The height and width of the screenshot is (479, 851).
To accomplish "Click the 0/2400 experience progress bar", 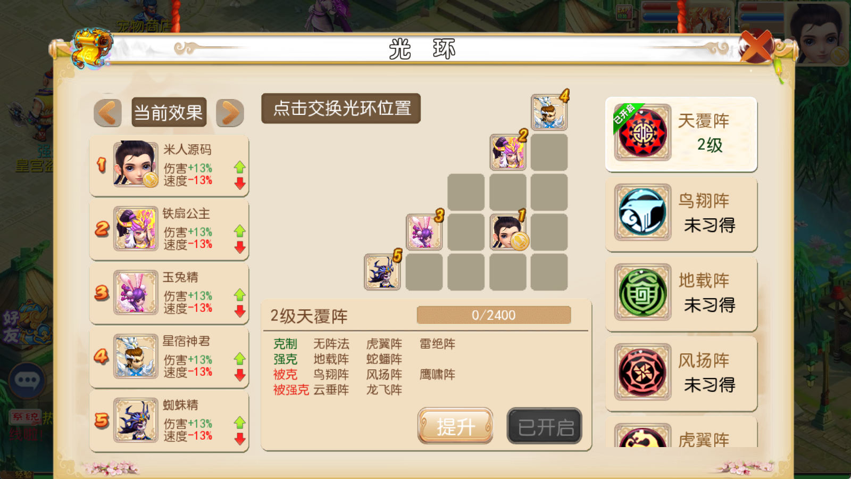I will pos(494,315).
